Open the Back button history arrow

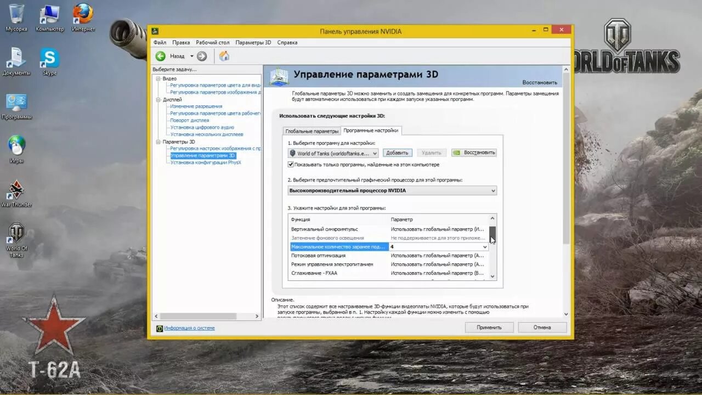[191, 56]
